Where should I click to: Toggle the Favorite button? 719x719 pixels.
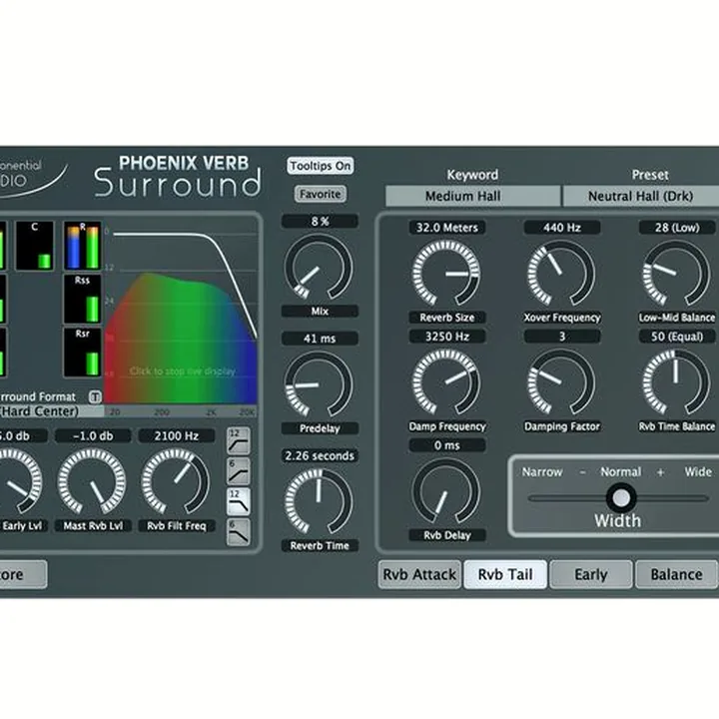coord(321,194)
